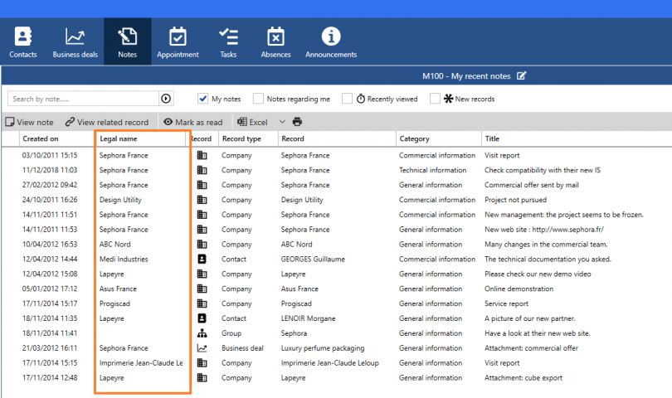This screenshot has width=672, height=398.
Task: Open the Contacts module
Action: pos(23,42)
